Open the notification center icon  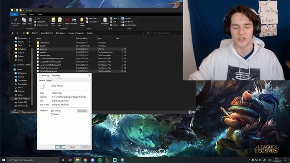285,160
